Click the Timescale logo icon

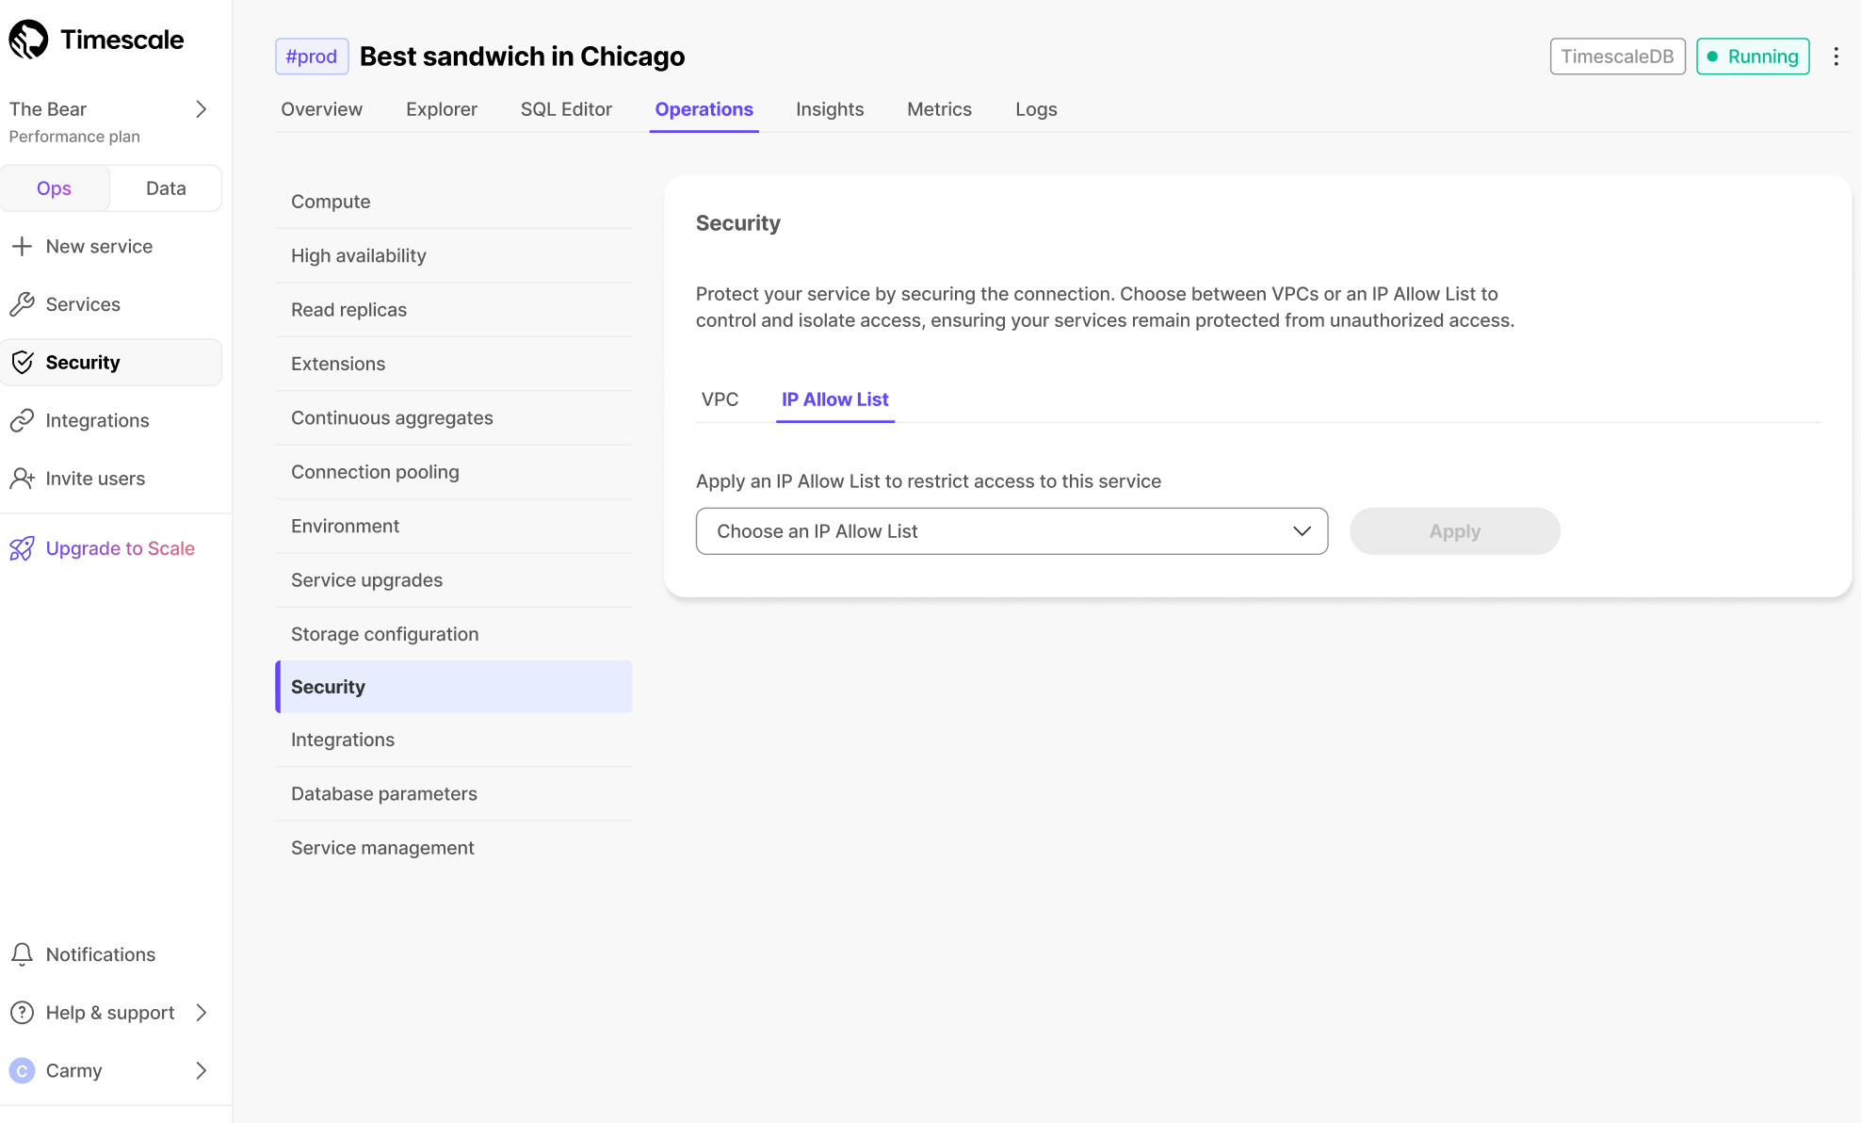tap(28, 40)
